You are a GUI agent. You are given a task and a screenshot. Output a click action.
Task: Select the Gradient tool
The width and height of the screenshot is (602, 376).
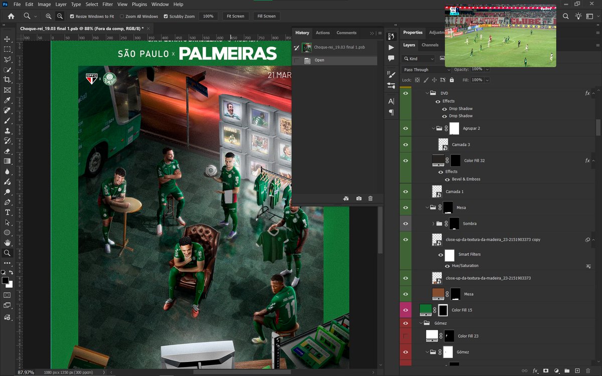[7, 161]
